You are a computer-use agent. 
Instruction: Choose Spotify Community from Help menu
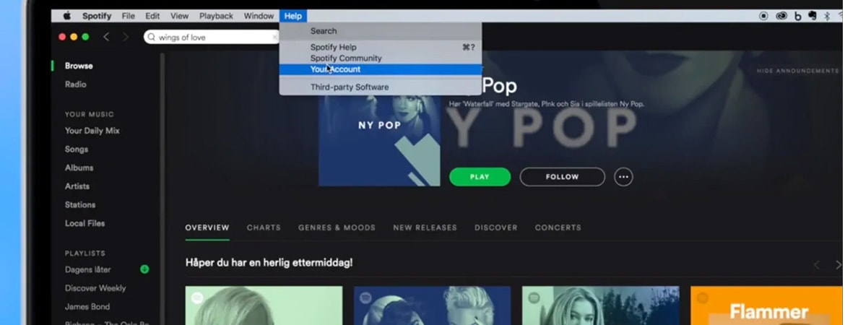(346, 58)
